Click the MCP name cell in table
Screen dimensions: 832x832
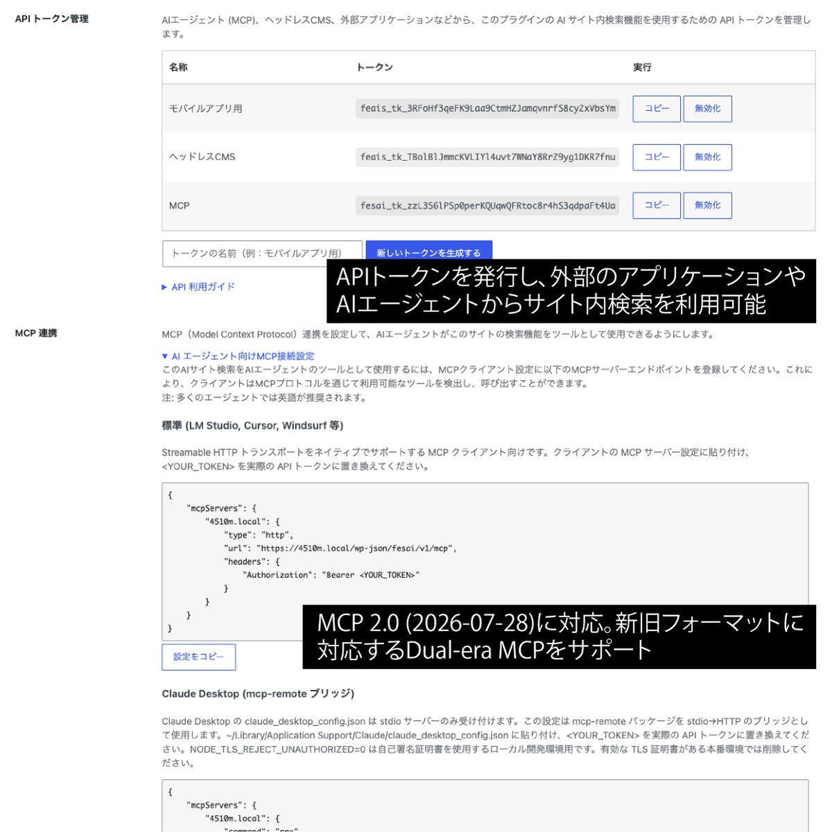[x=179, y=206]
